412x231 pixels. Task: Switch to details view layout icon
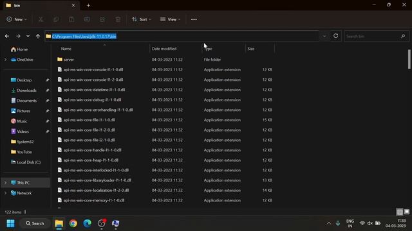400,212
